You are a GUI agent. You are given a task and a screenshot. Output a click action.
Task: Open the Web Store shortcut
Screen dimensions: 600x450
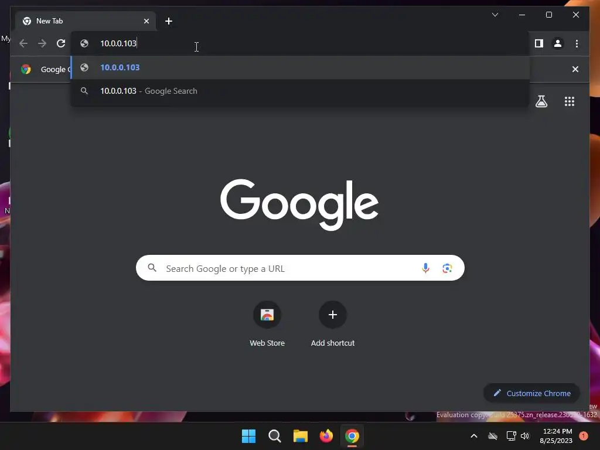267,324
